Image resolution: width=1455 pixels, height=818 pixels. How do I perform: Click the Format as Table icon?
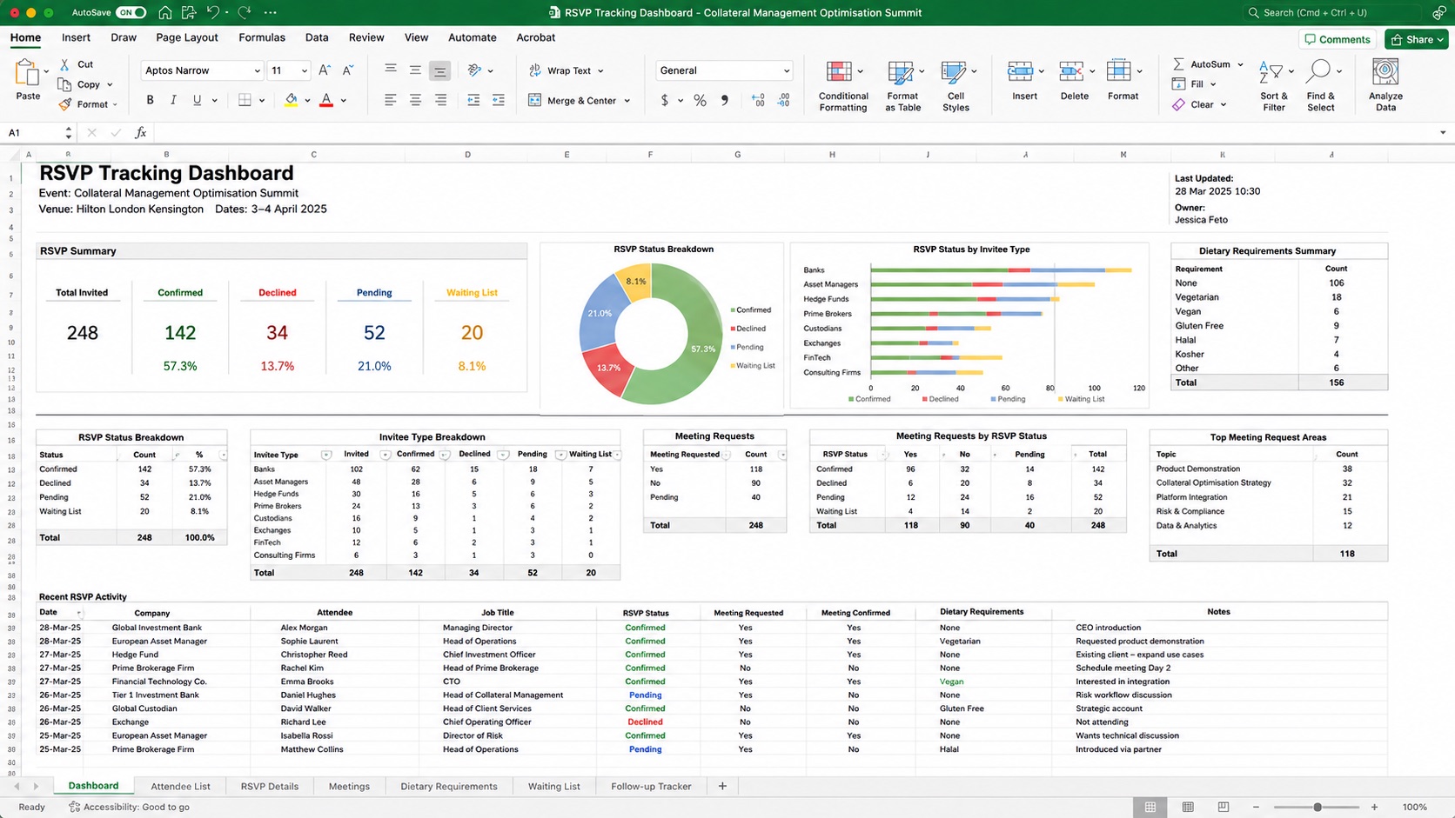(900, 73)
